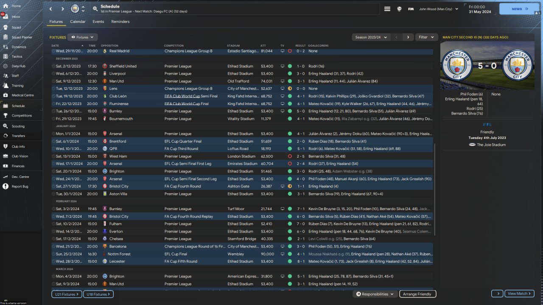
Task: Switch to the Calendar tab
Action: coord(78,22)
